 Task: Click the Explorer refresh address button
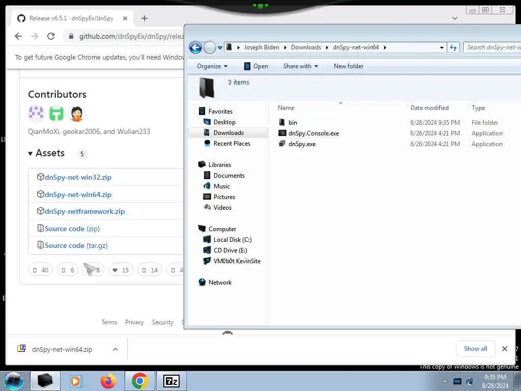453,47
